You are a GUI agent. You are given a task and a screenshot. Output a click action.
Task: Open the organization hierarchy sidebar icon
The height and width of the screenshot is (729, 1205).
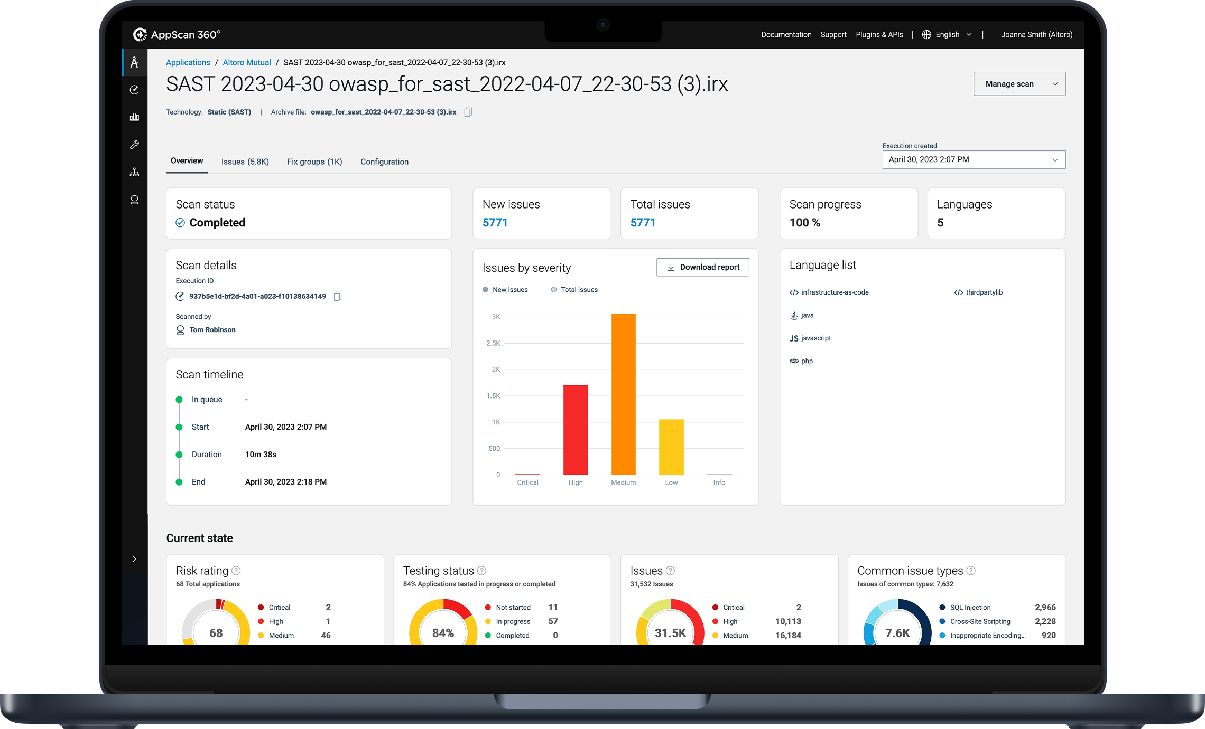[x=134, y=172]
